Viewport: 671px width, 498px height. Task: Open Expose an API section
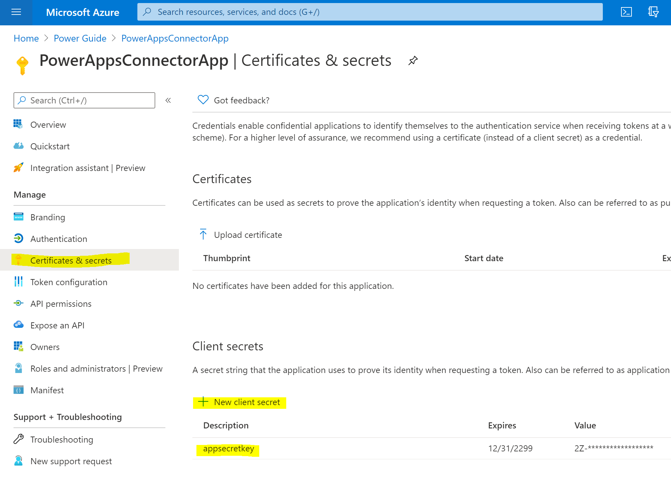(57, 325)
